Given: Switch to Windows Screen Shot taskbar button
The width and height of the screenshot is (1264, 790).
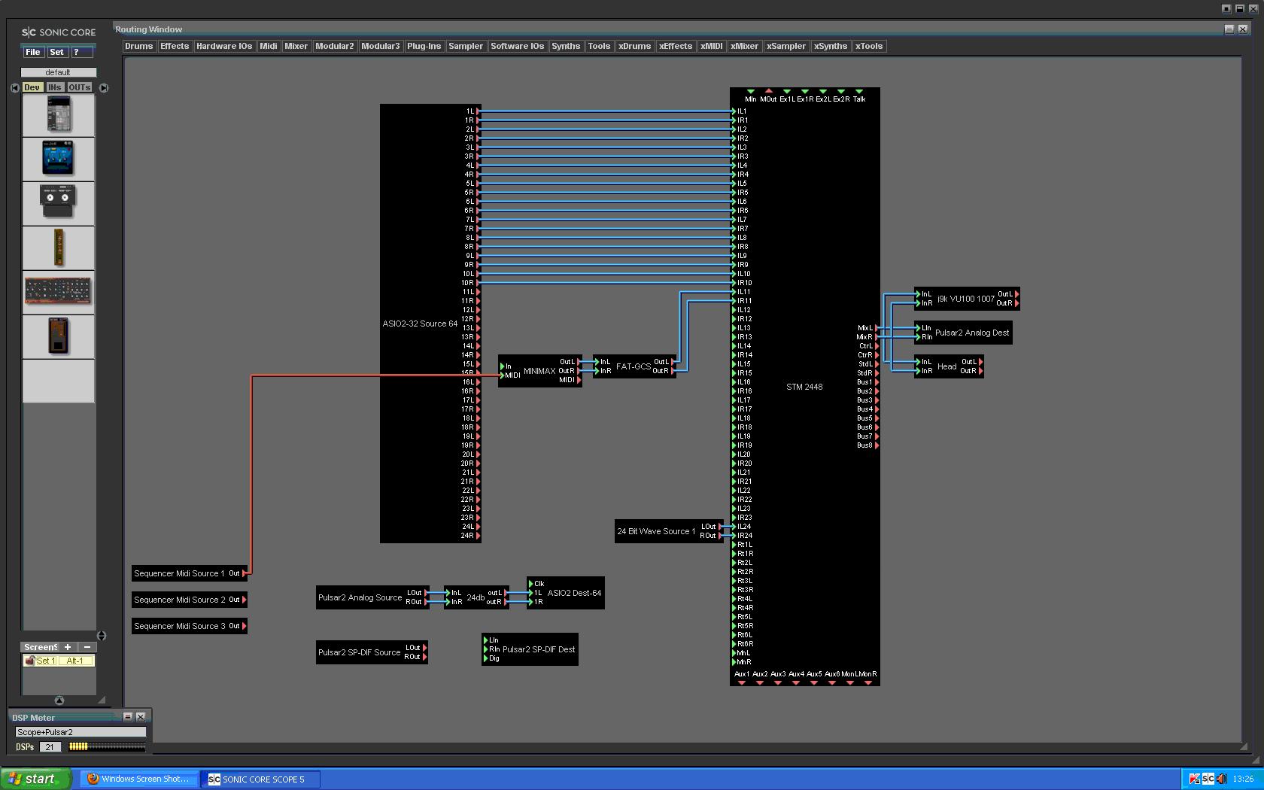Looking at the screenshot, I should point(140,779).
